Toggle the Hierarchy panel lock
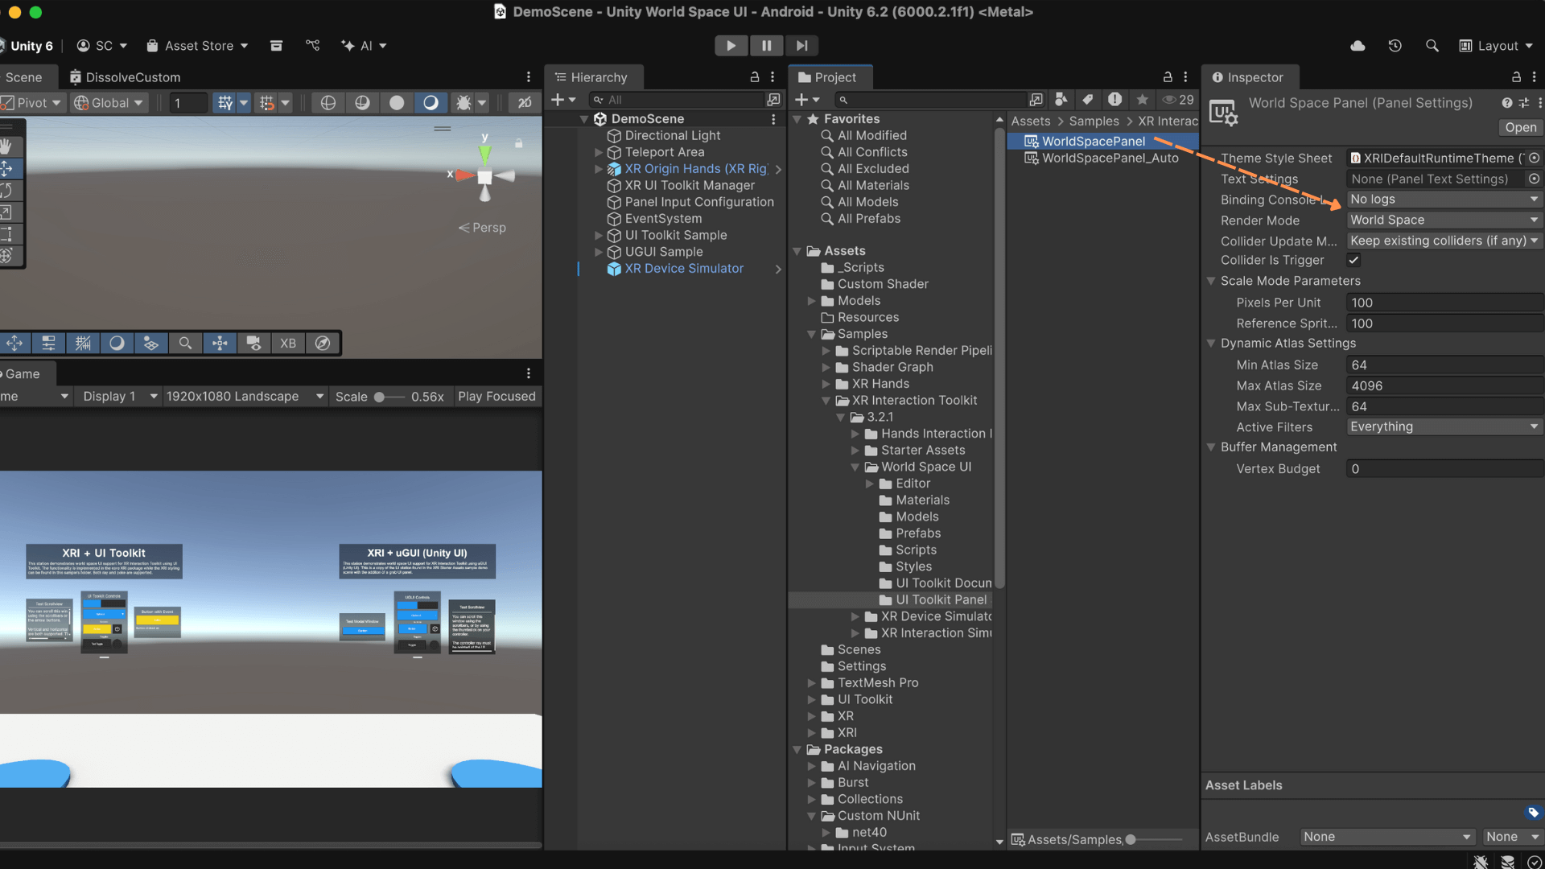 point(755,77)
